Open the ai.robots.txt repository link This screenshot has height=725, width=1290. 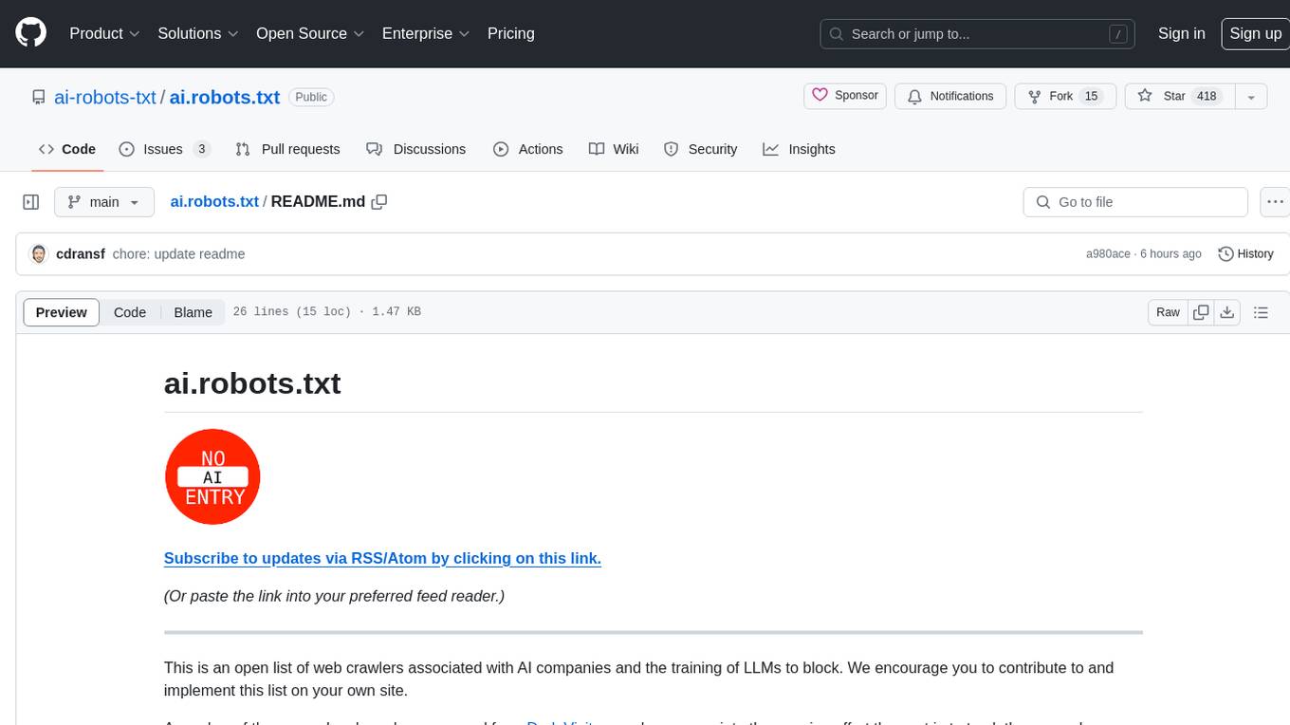pyautogui.click(x=225, y=97)
